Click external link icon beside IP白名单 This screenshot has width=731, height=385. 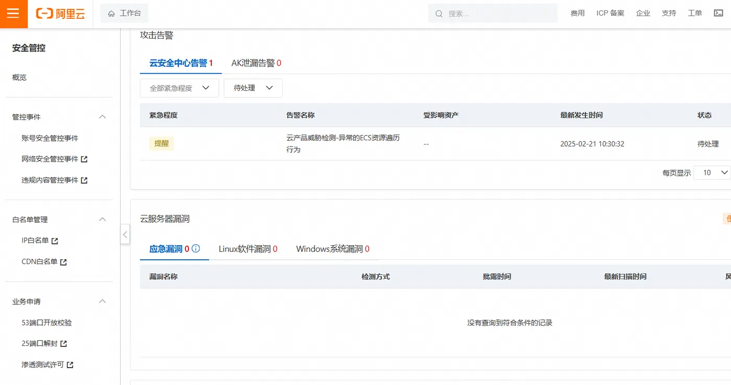pyautogui.click(x=55, y=241)
